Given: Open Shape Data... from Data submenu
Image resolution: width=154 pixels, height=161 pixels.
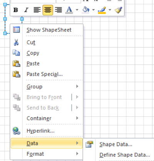Looking at the screenshot, I should (x=115, y=145).
